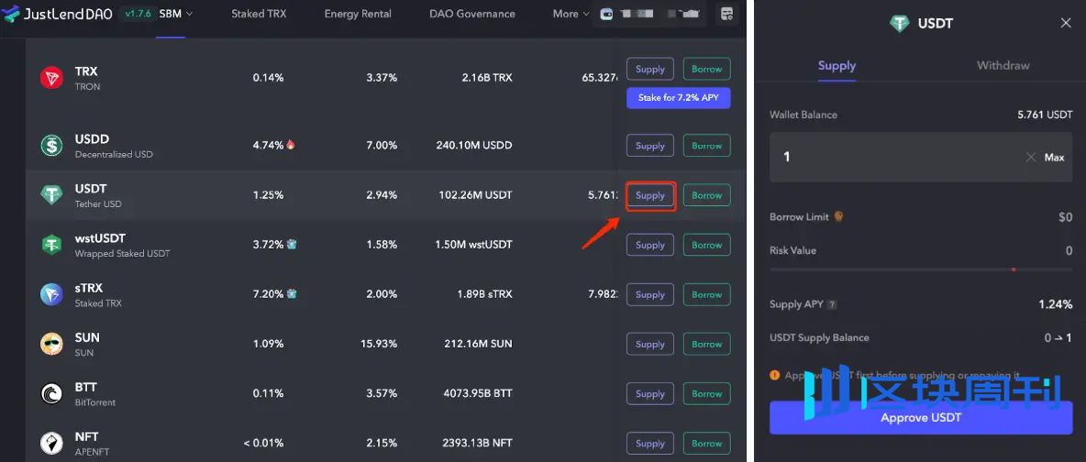Screen dimensions: 1086x462
Task: Click Supply button for SUN
Action: (650, 345)
